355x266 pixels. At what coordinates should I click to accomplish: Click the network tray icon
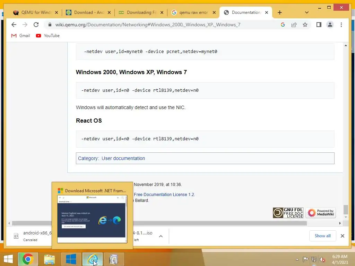(x=314, y=259)
